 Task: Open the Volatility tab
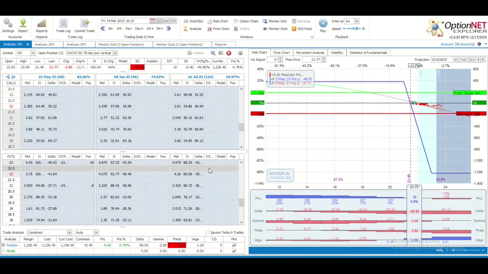click(337, 53)
